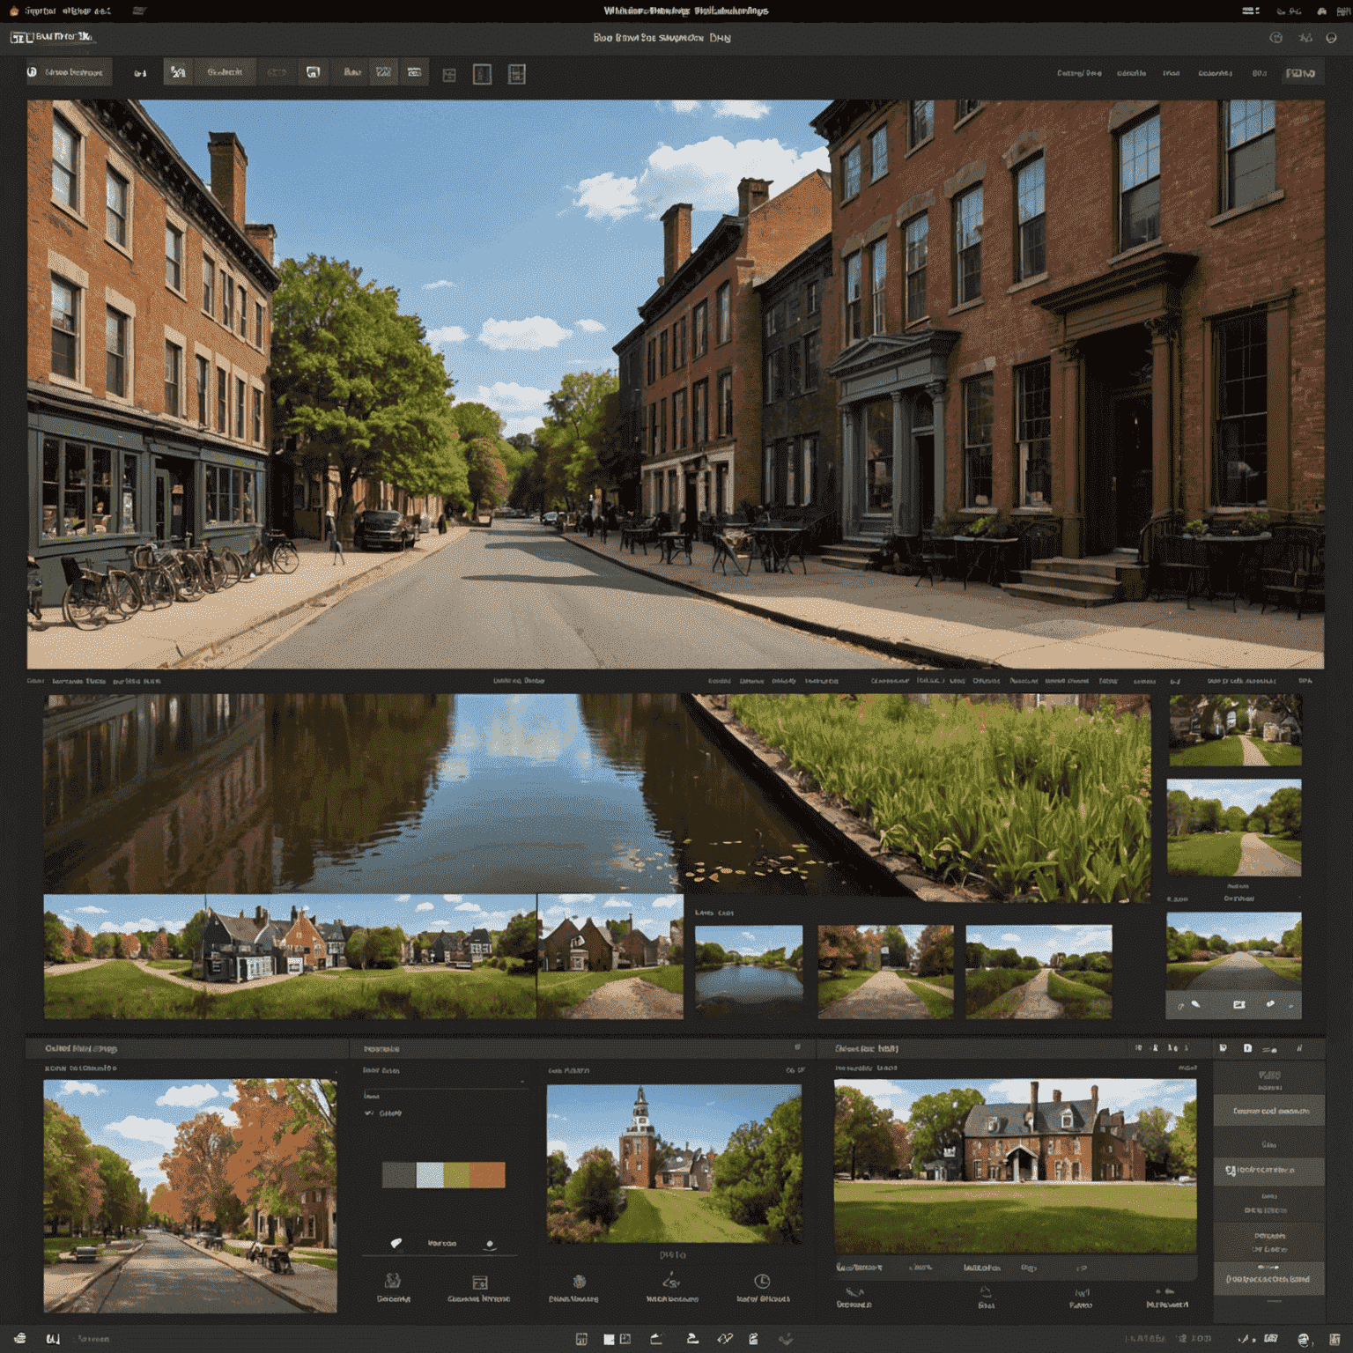Open the clock tower image in the middle panel
This screenshot has height=1353, width=1353.
(674, 1164)
